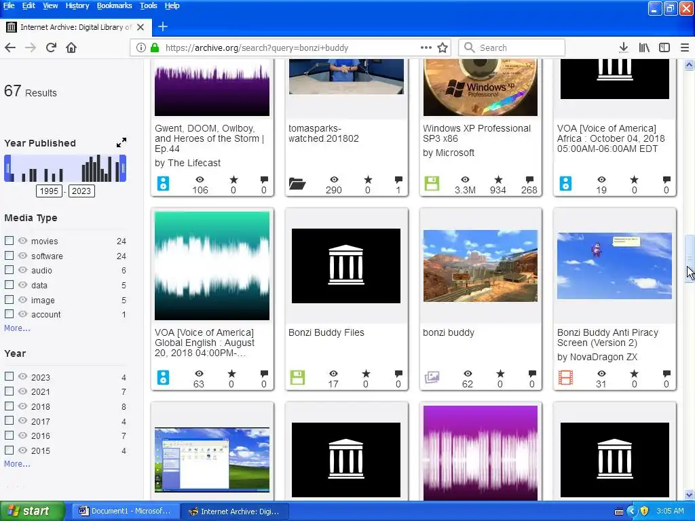Click the 1995 start year field
The height and width of the screenshot is (521, 695).
(49, 191)
